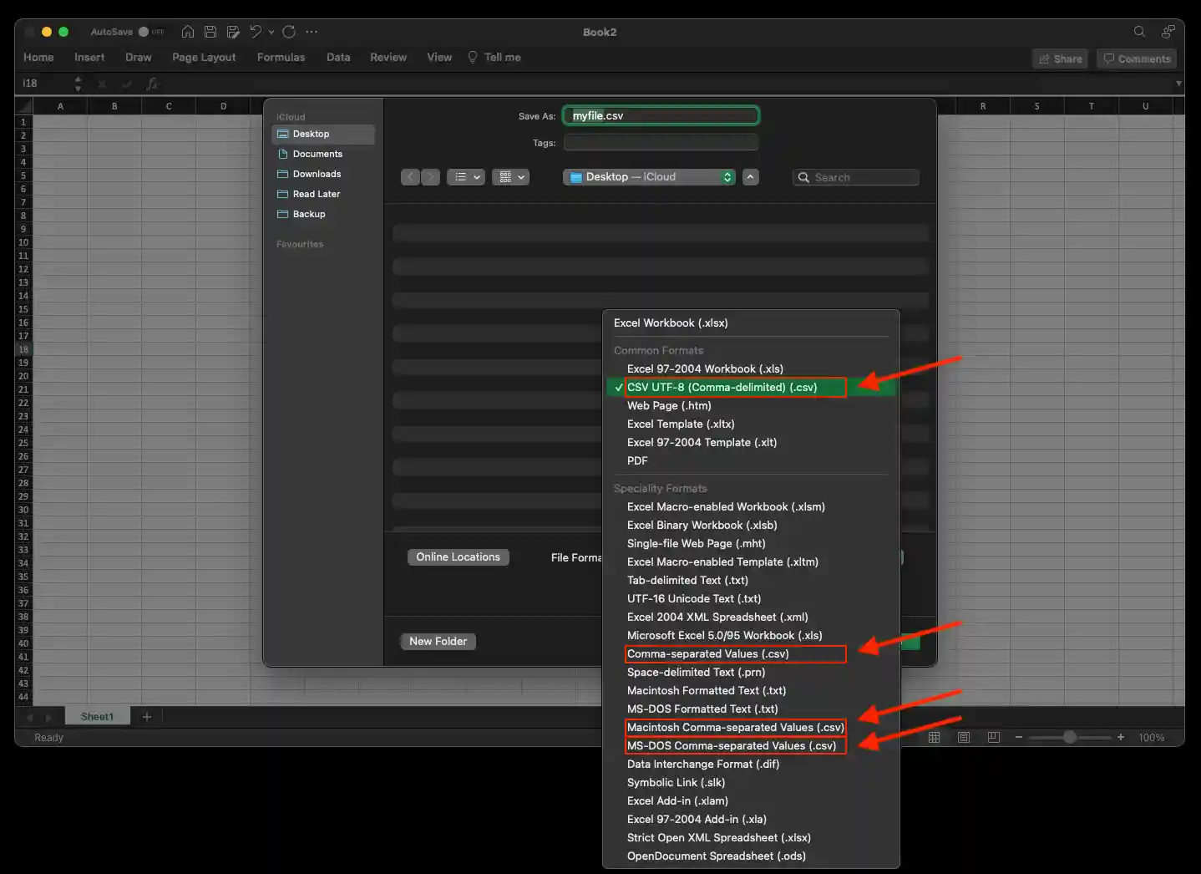Select CSV UTF-8 (Comma-delimited) format option
This screenshot has height=874, width=1201.
[x=722, y=387]
